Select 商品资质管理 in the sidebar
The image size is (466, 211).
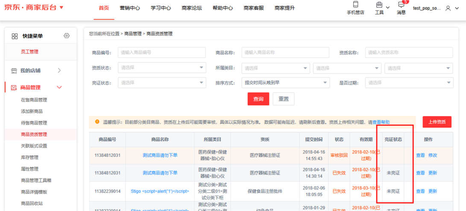point(34,134)
